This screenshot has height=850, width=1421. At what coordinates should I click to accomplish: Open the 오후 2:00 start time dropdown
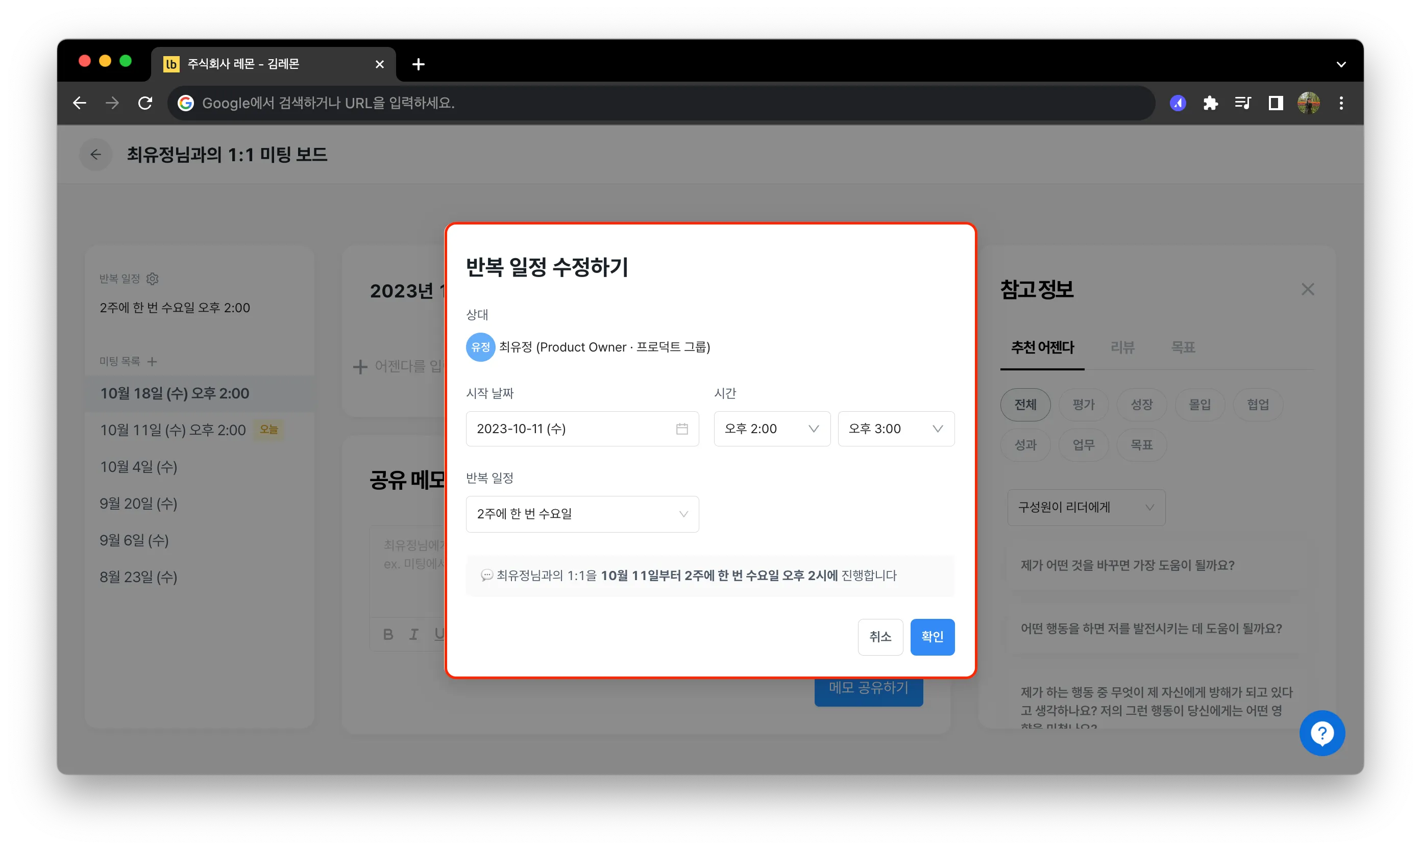[x=772, y=429]
